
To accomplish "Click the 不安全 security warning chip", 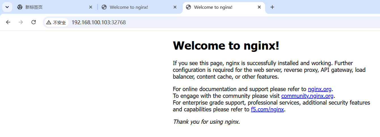I will tap(56, 22).
